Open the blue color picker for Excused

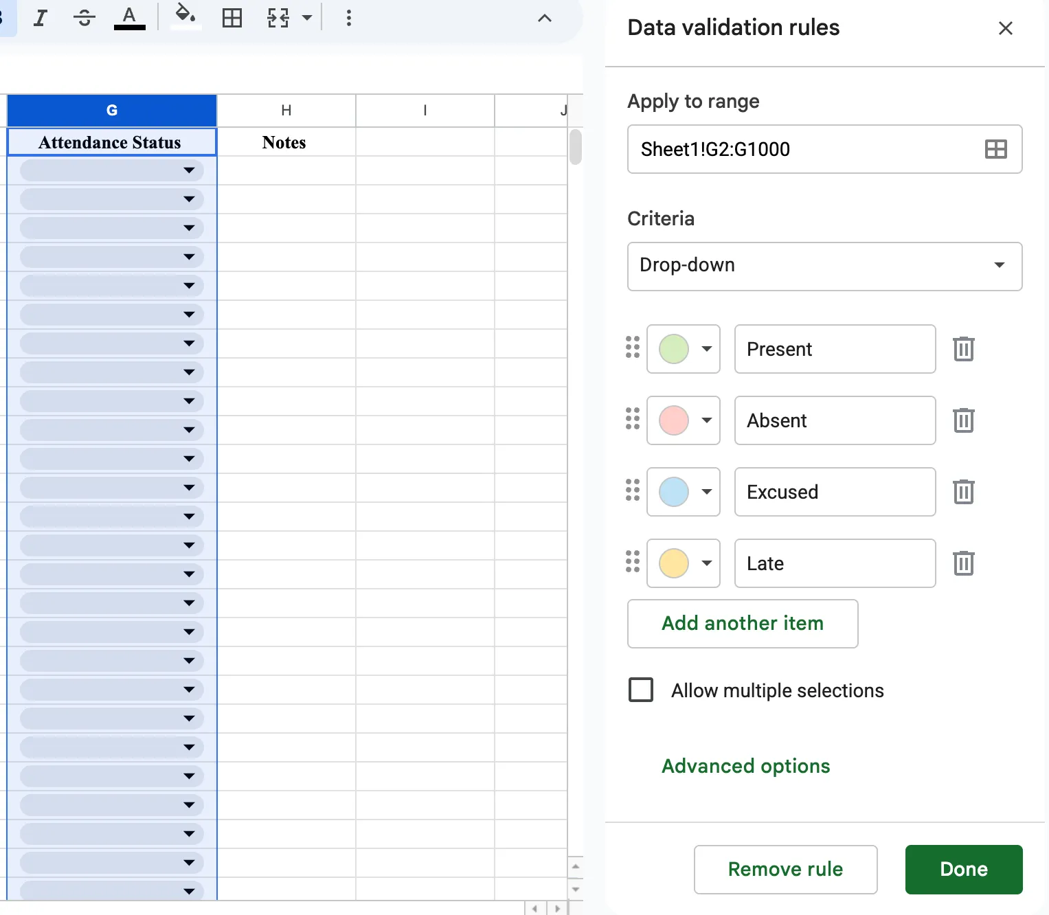pyautogui.click(x=684, y=492)
